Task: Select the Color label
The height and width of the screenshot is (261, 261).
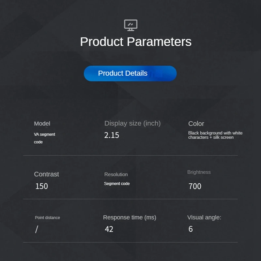Action: pyautogui.click(x=196, y=124)
